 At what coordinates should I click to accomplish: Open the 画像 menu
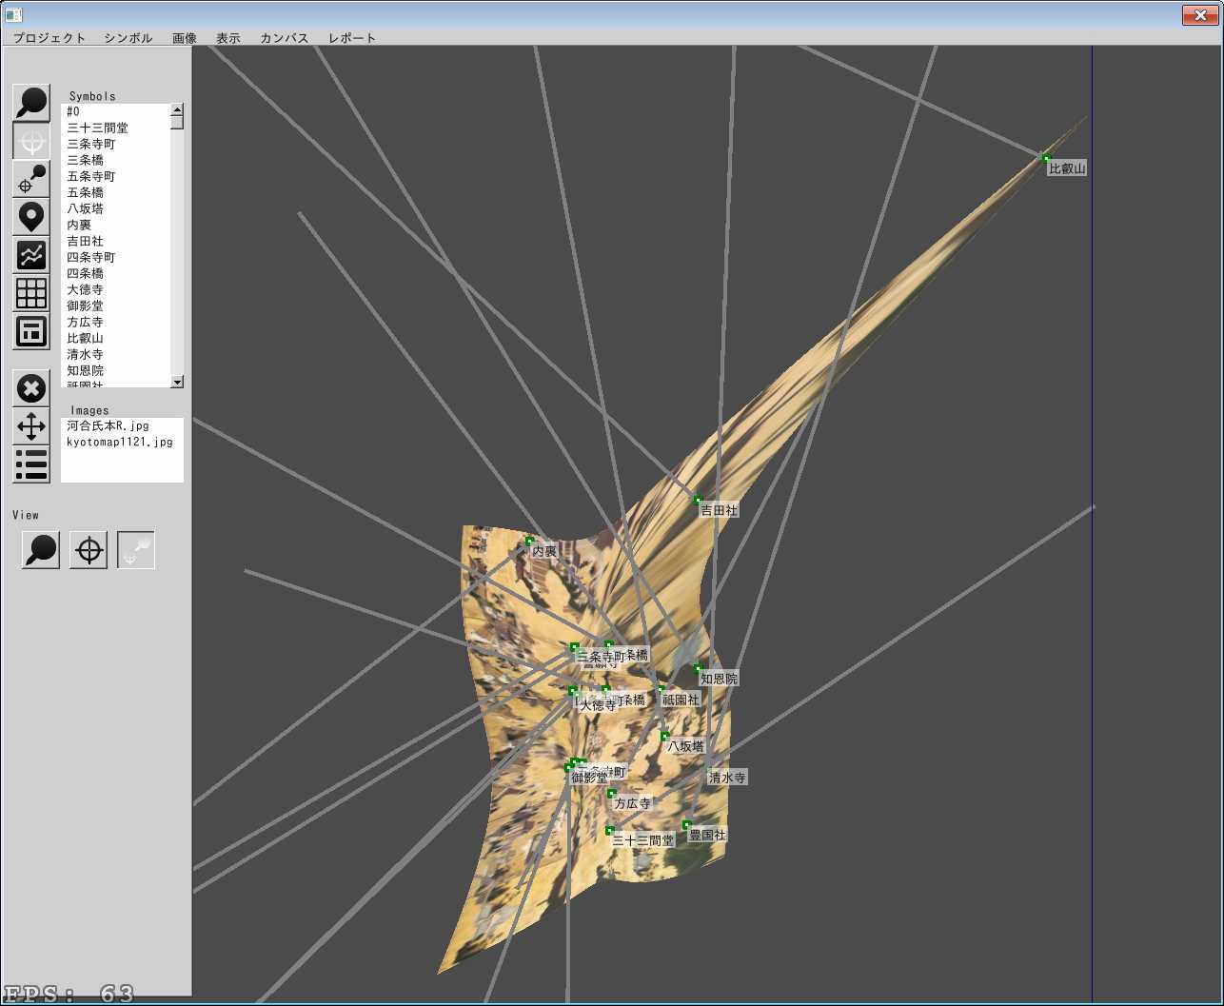tap(185, 38)
